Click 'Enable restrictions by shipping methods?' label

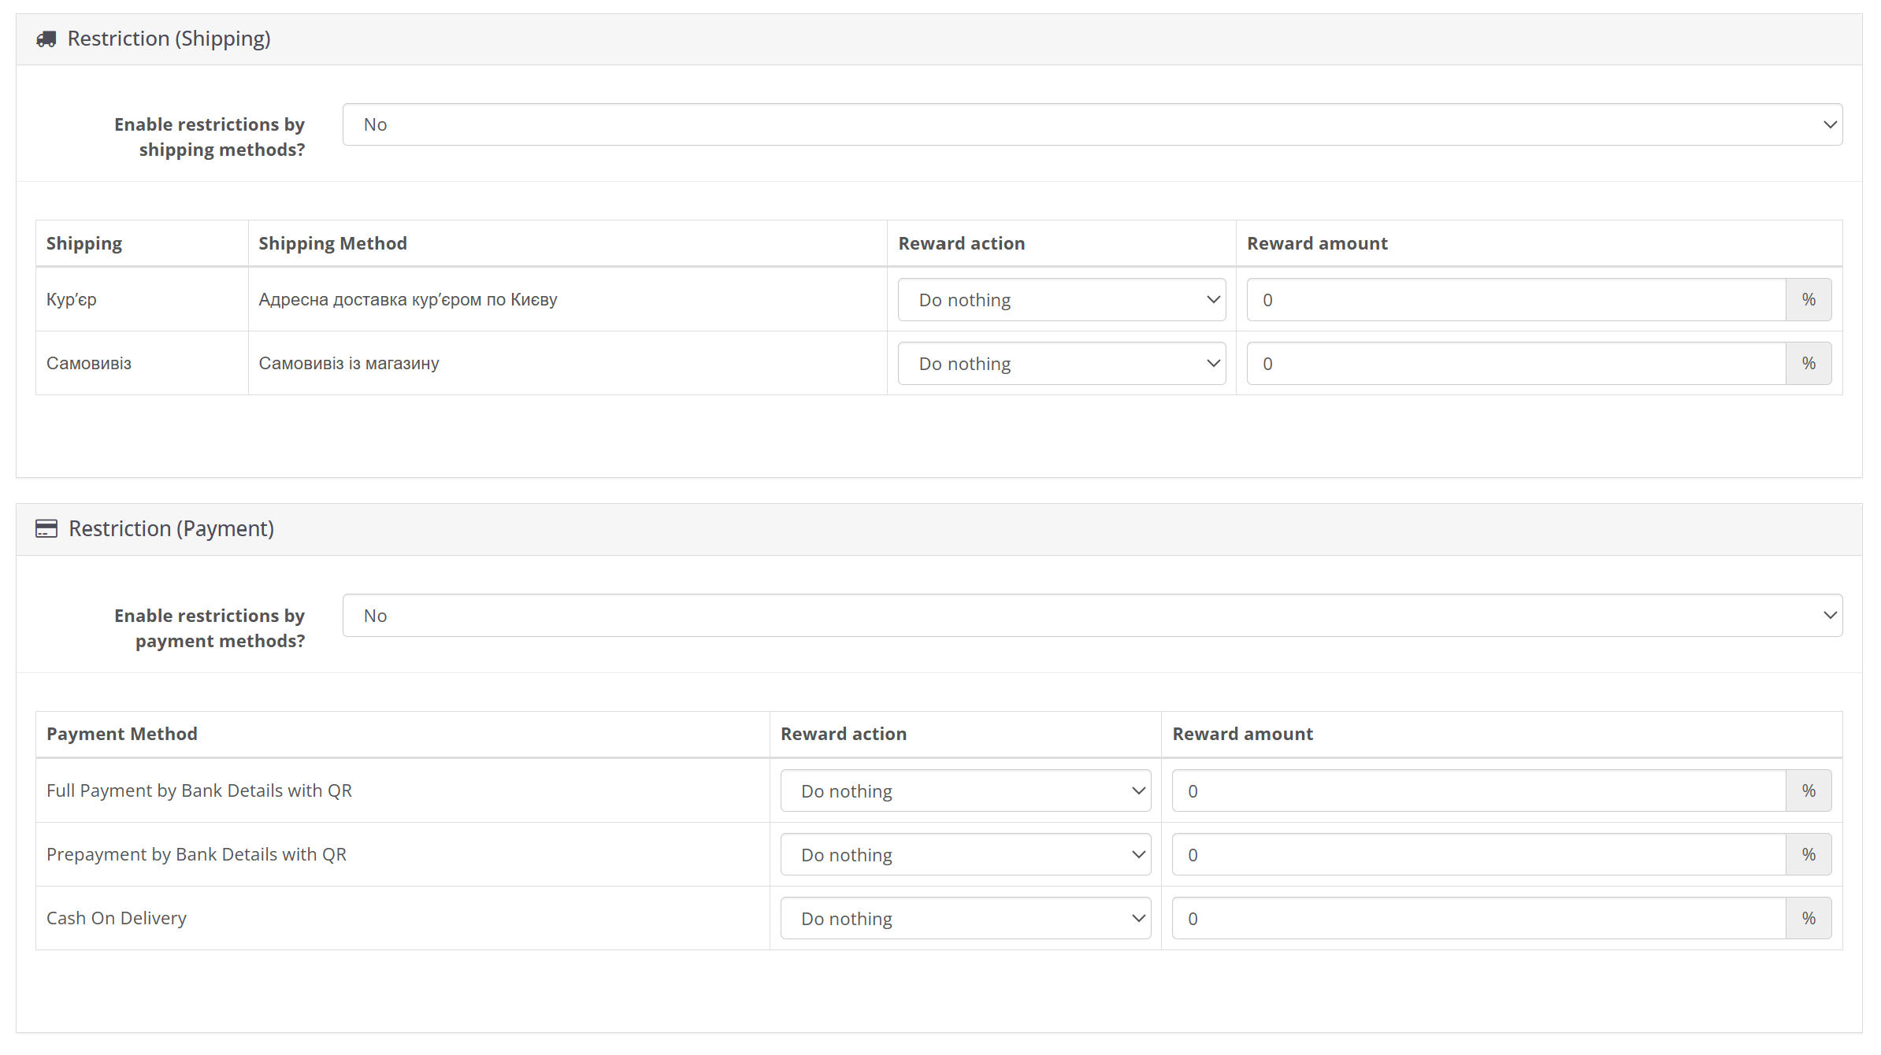(x=210, y=137)
